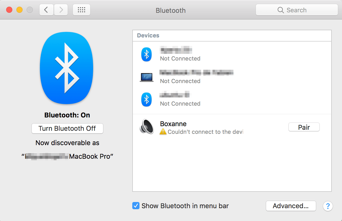Click the "Now discoverable as" label
The width and height of the screenshot is (342, 221).
[67, 143]
